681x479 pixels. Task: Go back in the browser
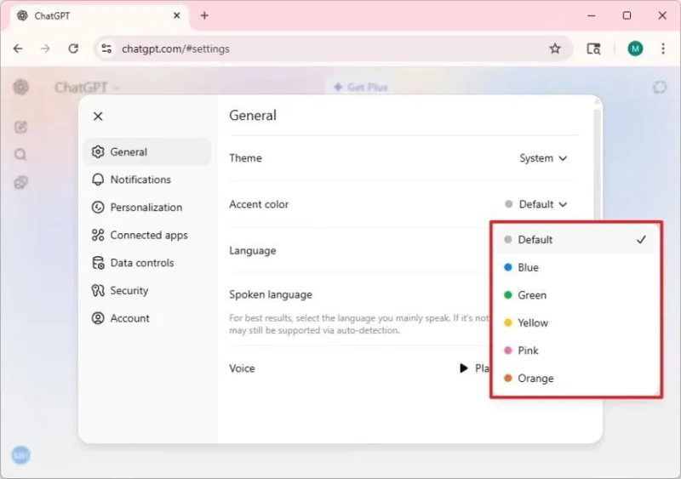[18, 48]
